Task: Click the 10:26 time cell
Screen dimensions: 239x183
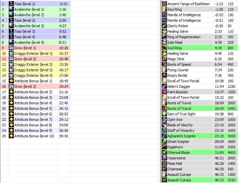Action: tap(64, 48)
